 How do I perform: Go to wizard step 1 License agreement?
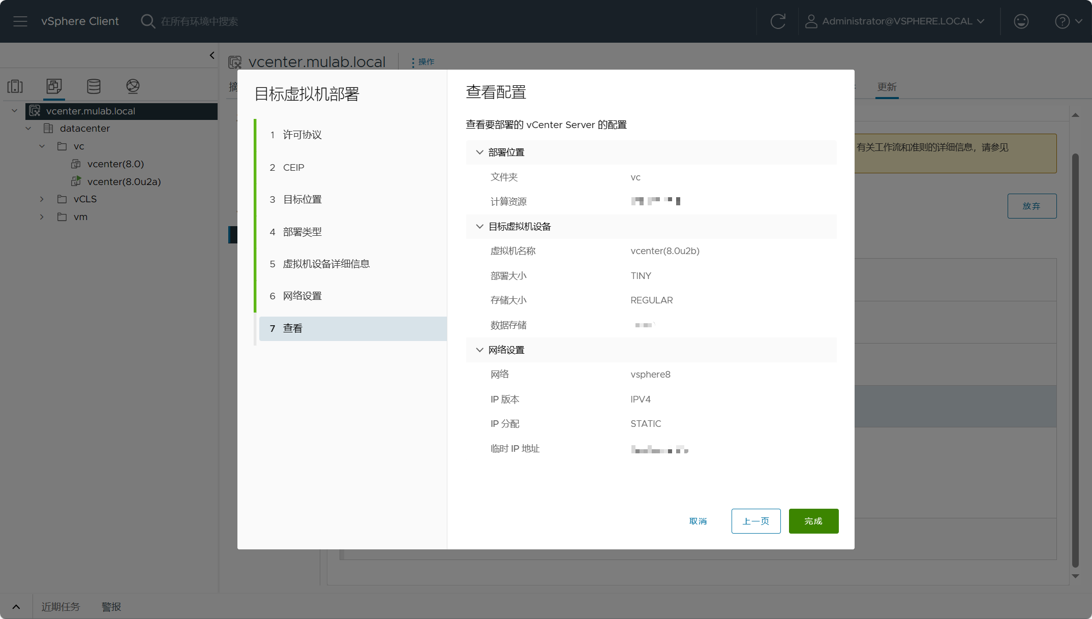[x=353, y=135]
